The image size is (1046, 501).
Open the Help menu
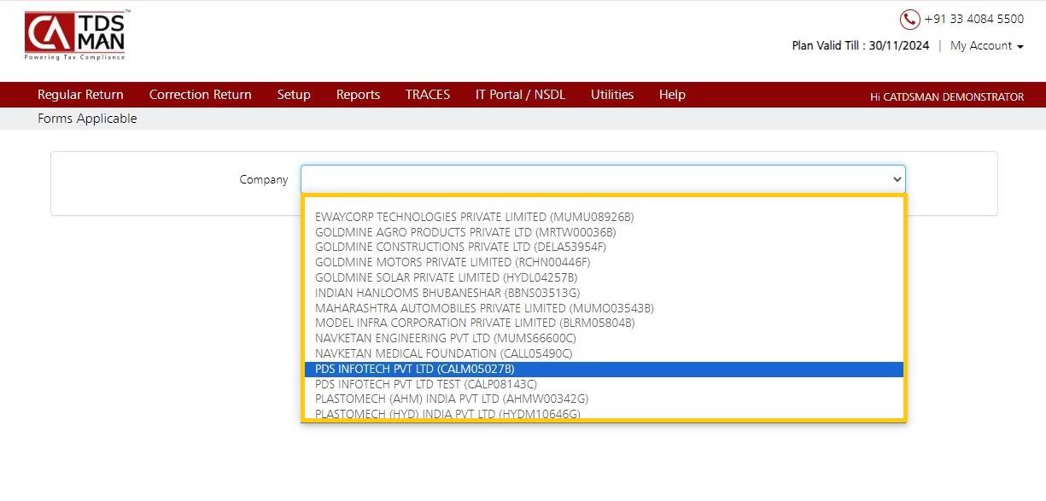pyautogui.click(x=672, y=95)
